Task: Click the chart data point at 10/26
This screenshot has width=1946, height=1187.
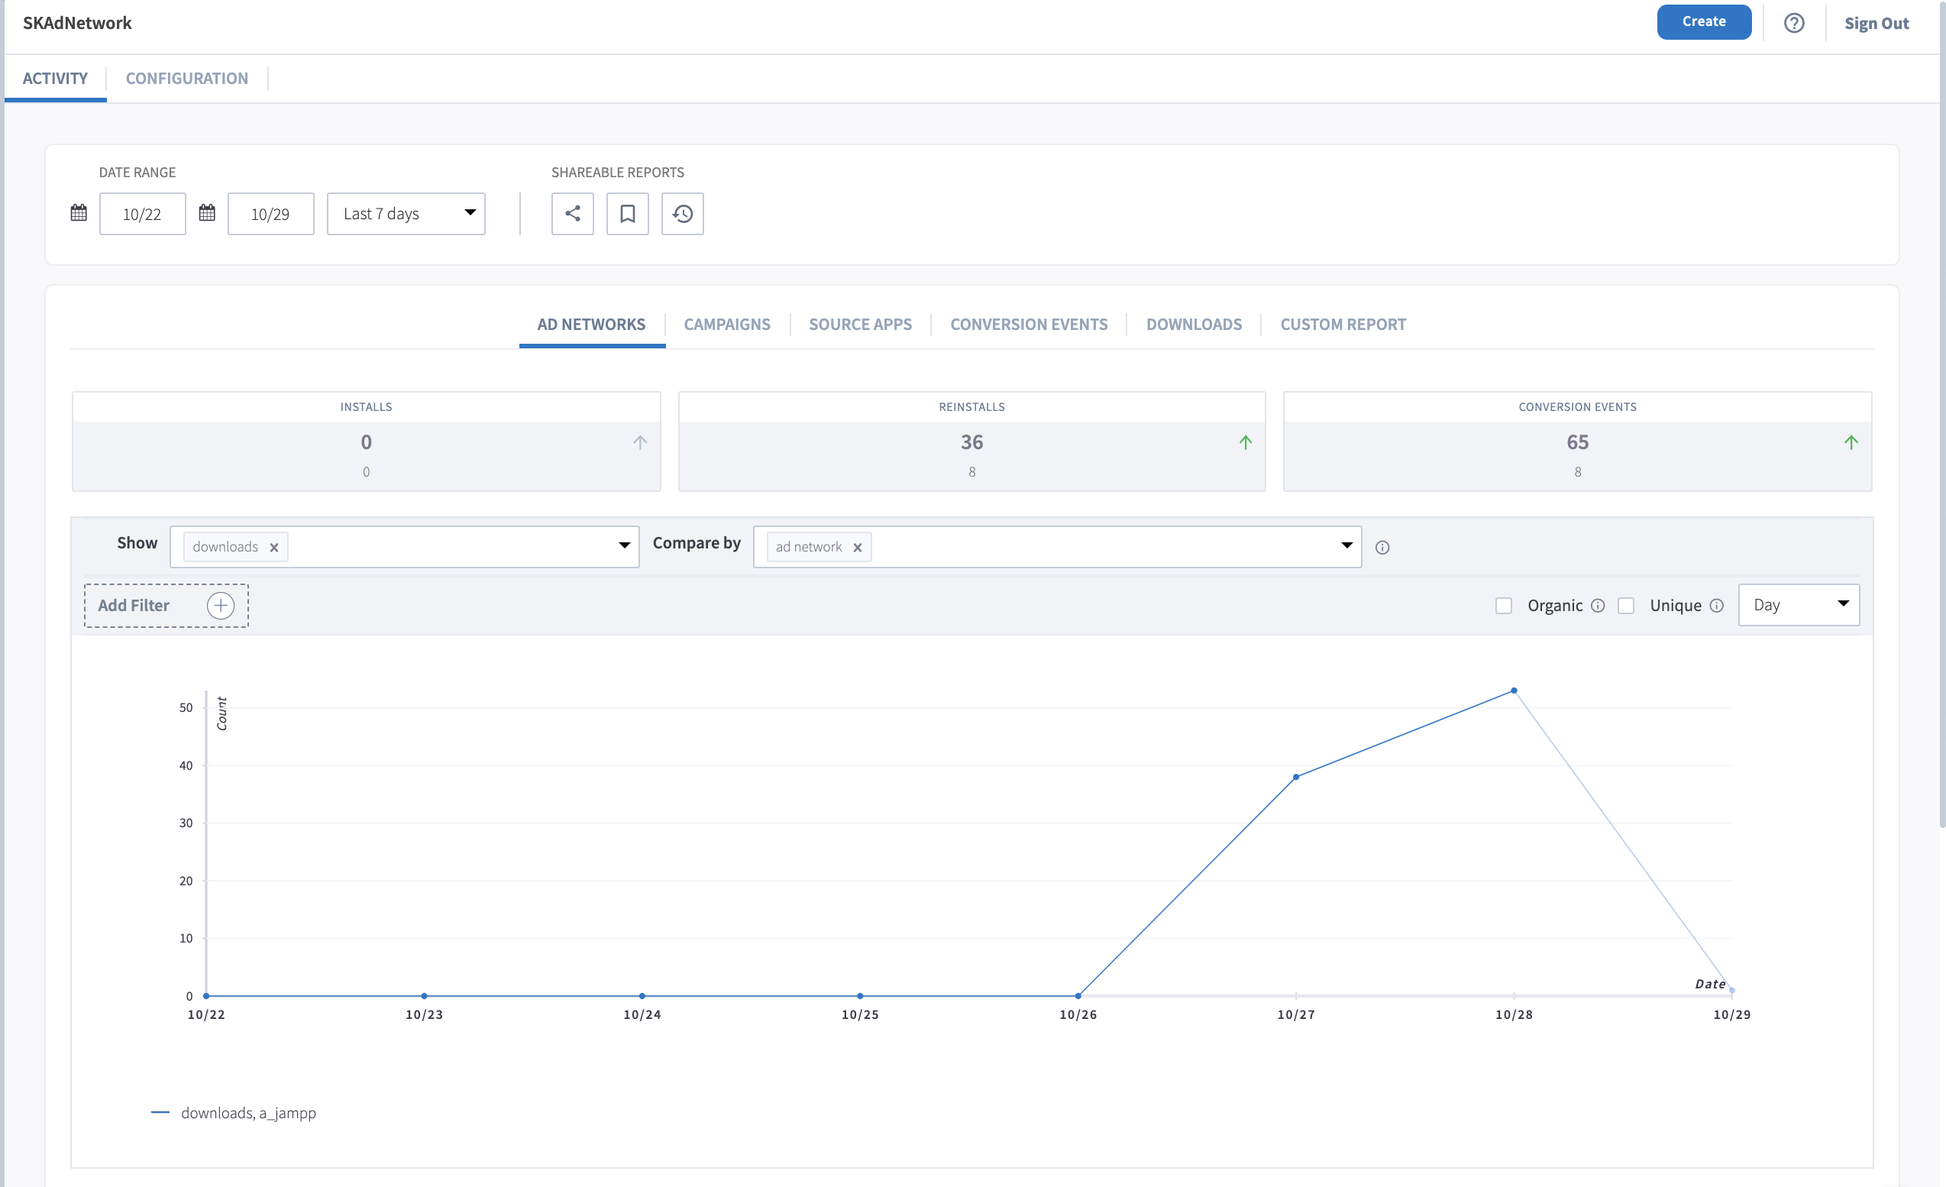Action: click(1078, 996)
